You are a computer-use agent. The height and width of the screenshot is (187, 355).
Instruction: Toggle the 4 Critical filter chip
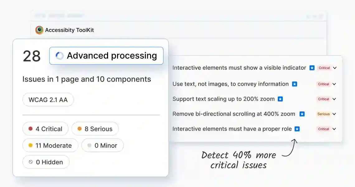[45, 129]
